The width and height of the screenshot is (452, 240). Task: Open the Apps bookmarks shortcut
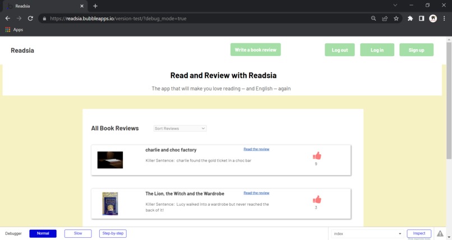[x=14, y=30]
